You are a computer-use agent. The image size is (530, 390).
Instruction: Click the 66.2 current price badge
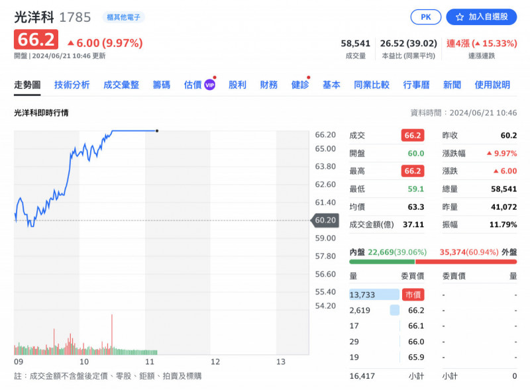(36, 40)
